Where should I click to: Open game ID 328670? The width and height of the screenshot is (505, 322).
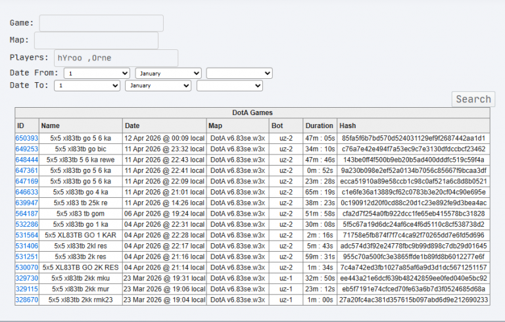click(27, 300)
